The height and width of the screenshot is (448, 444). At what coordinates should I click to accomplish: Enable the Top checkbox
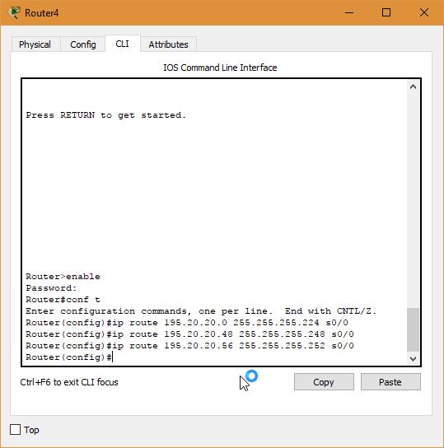click(x=15, y=430)
